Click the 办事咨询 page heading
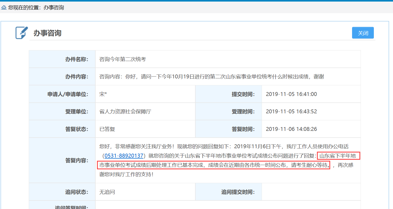The image size is (393, 209). coord(47,33)
